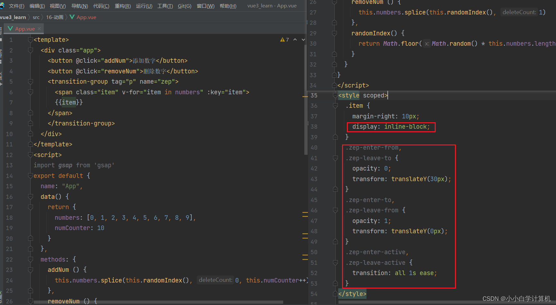Screen dimensions: 556x305
Task: Collapse the transition-group fold at line 5
Action: [31, 81]
